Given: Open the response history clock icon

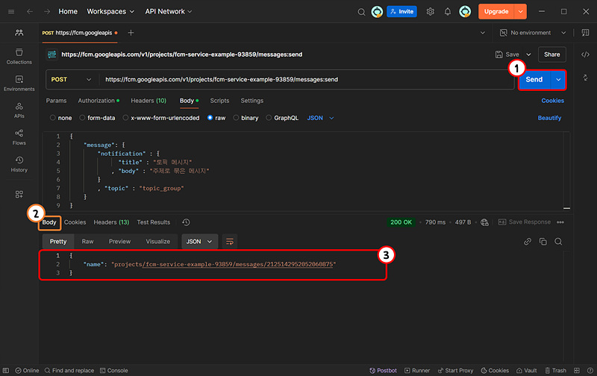Looking at the screenshot, I should point(186,222).
